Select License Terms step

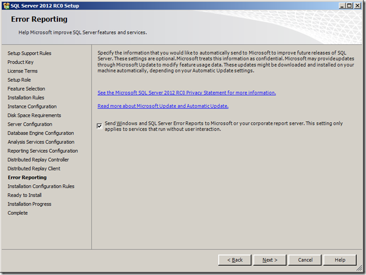click(22, 71)
